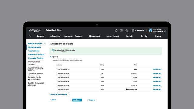Click the external link icon beside Veure tots
Image resolution: width=194 pixels, height=109 pixels.
[69, 94]
